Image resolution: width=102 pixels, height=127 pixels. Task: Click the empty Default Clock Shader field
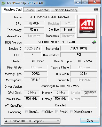(89, 99)
